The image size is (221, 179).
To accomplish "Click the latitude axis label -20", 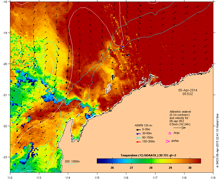I will coord(5,64).
